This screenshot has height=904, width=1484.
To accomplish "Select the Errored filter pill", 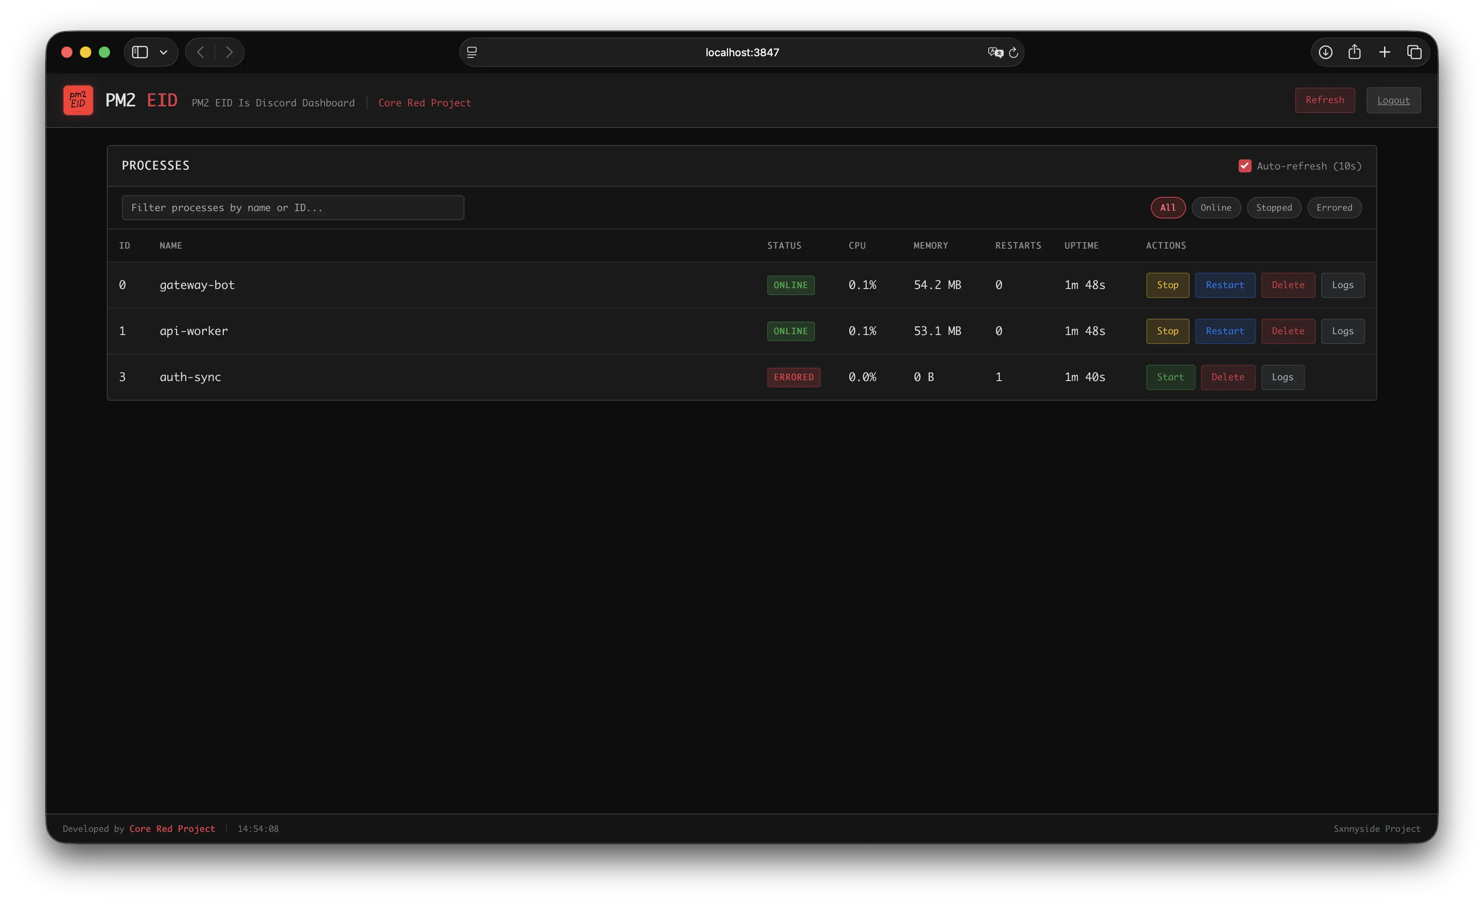I will click(x=1334, y=208).
